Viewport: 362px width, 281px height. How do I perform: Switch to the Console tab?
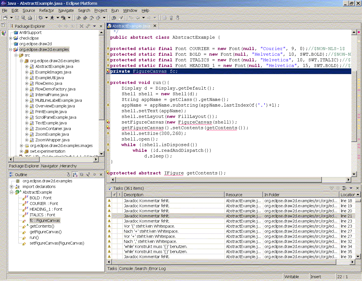click(126, 269)
